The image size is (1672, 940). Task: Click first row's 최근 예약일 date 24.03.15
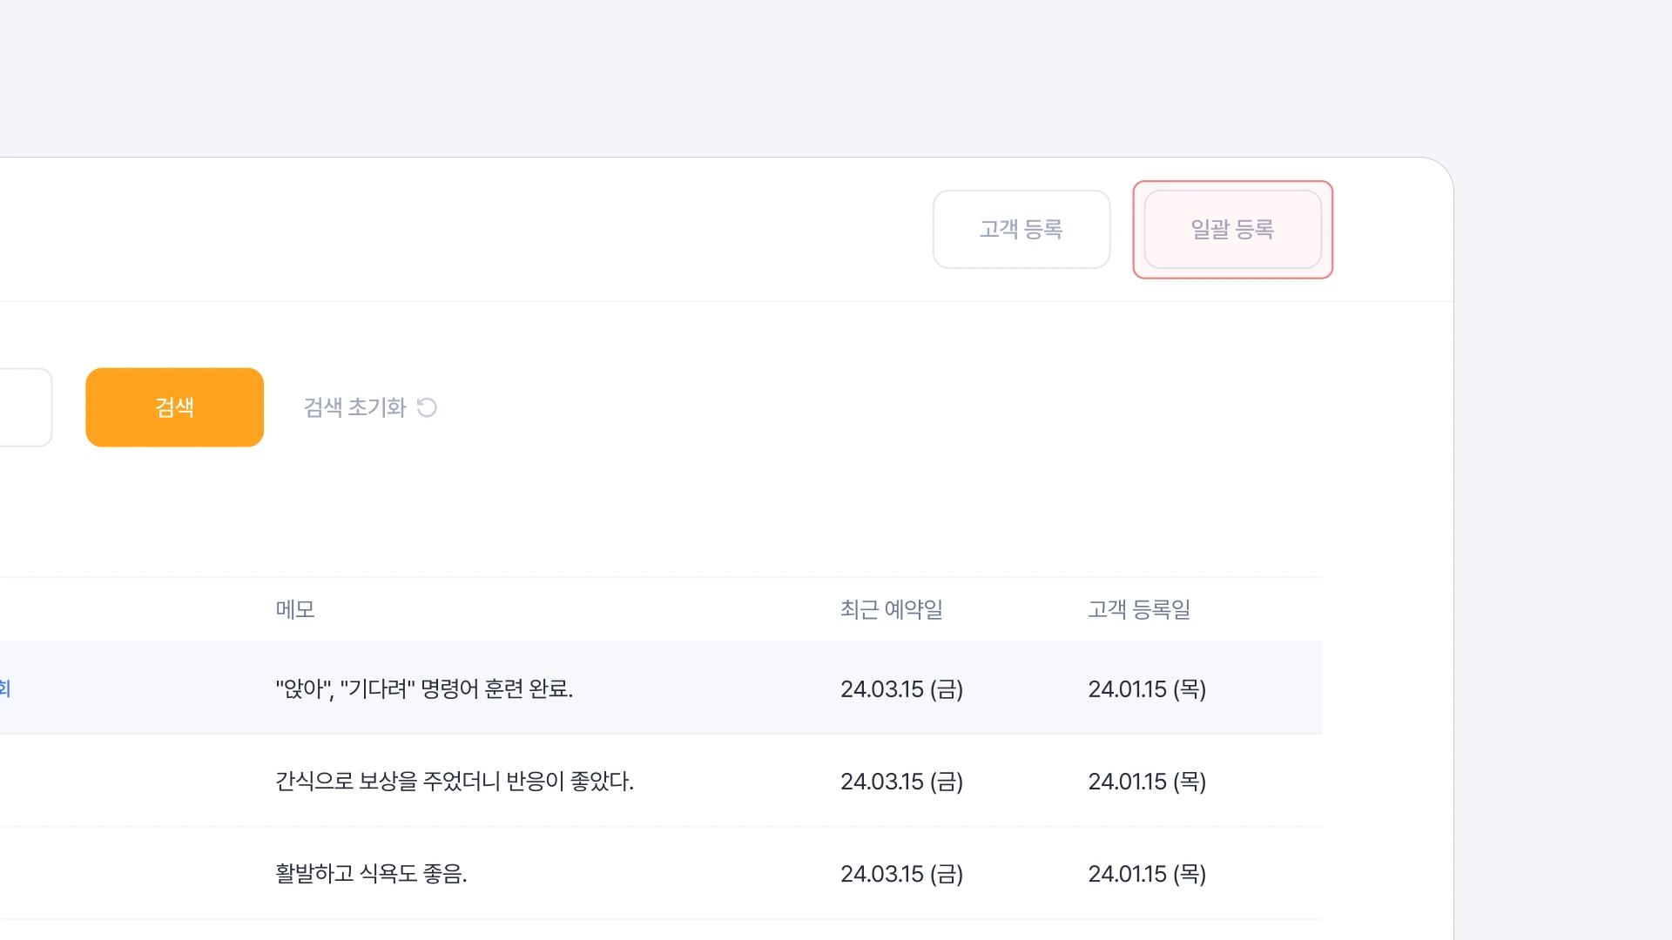(901, 689)
